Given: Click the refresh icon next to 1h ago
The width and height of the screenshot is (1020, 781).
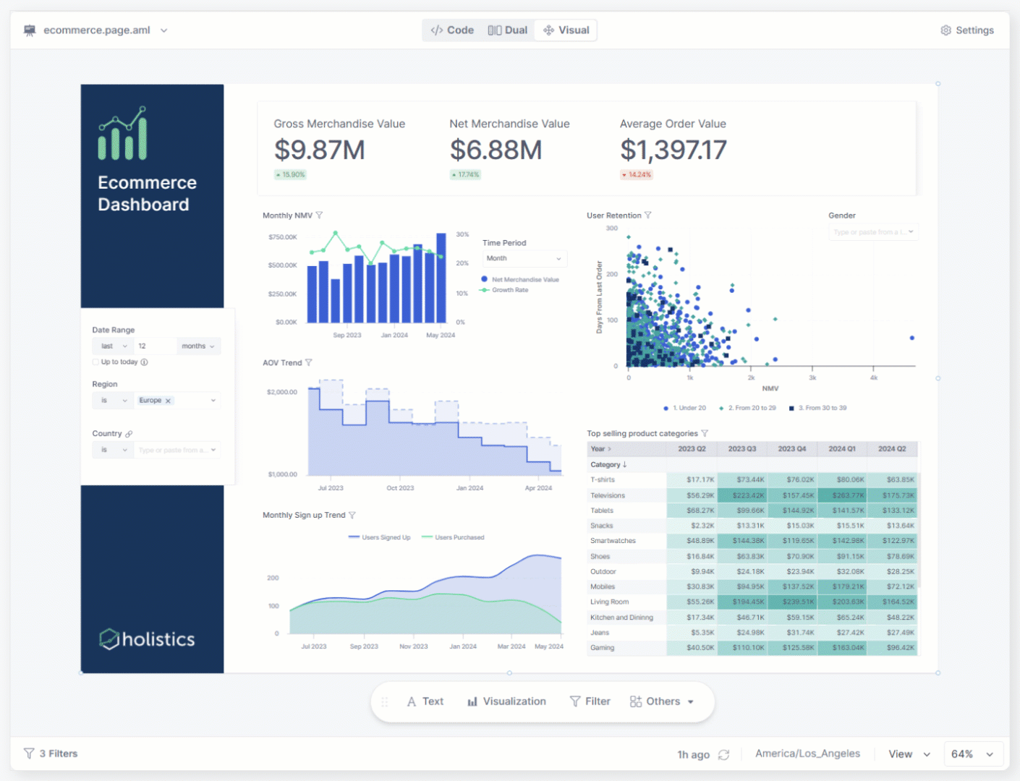Looking at the screenshot, I should pyautogui.click(x=724, y=754).
